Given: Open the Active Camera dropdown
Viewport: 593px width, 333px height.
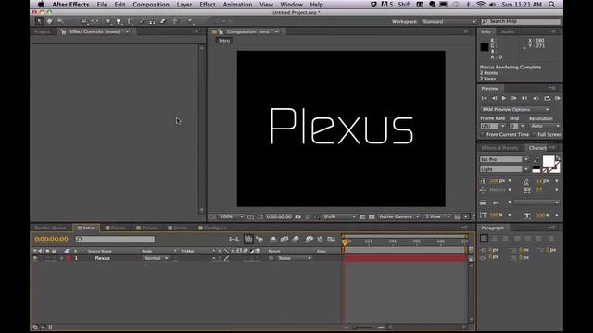Looking at the screenshot, I should 398,216.
